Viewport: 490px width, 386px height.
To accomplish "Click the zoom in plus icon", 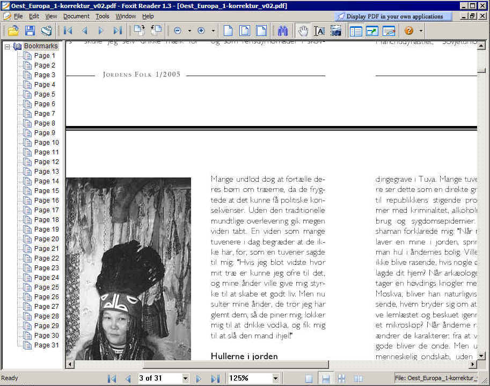I will point(201,31).
